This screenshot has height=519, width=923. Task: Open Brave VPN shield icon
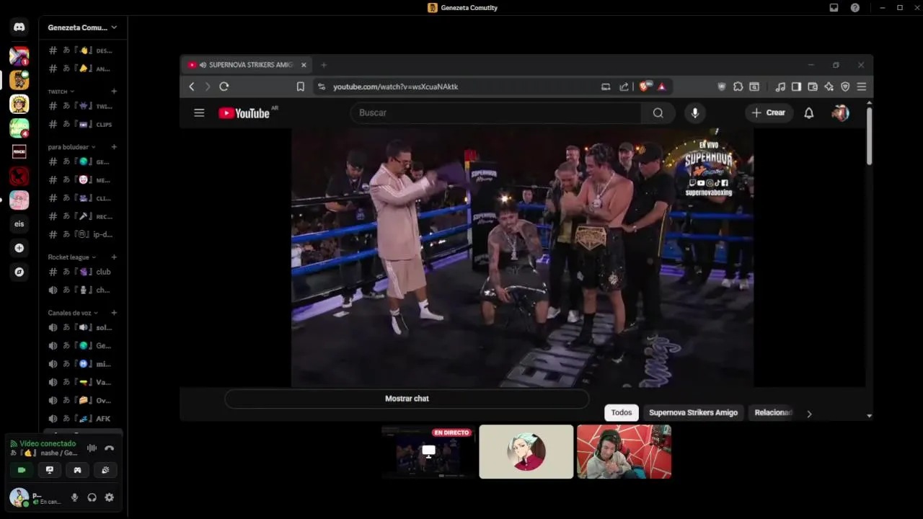coord(845,86)
